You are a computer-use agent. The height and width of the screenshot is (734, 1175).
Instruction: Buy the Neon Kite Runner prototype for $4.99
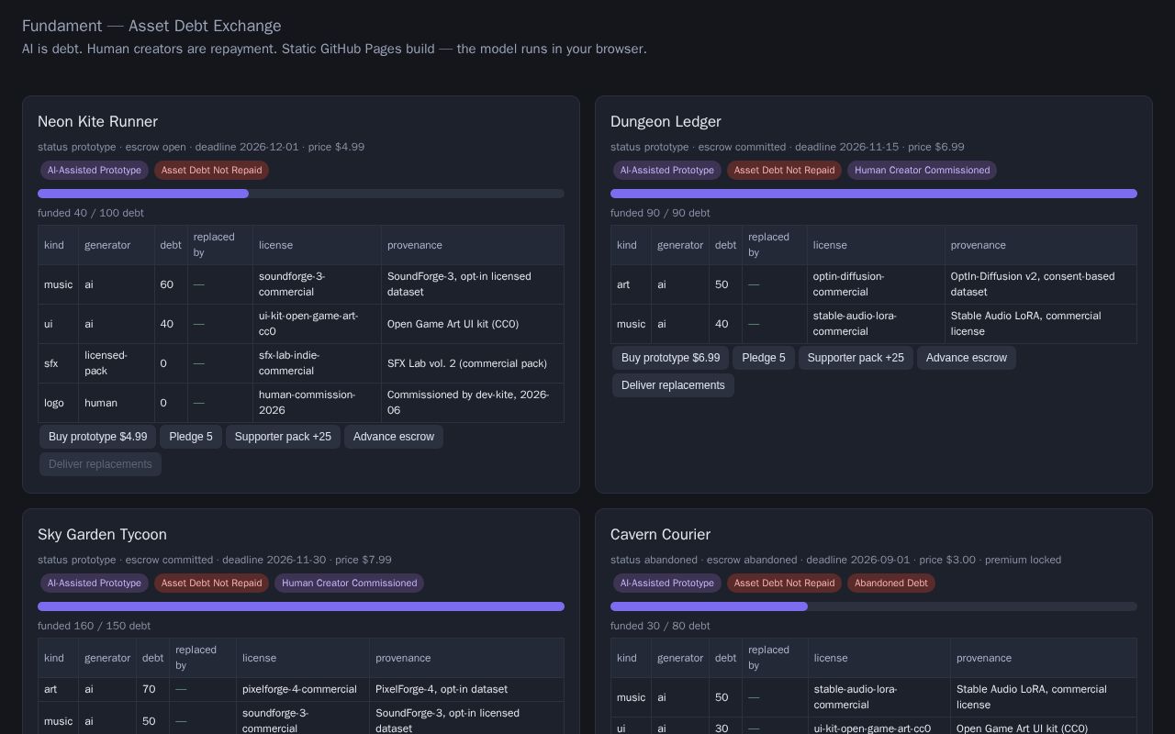pyautogui.click(x=98, y=437)
